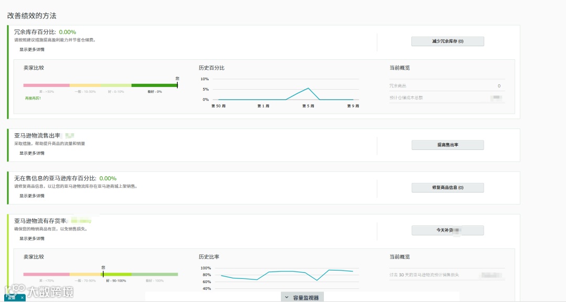
Task: Expand 显示更多详情 under 冗余库存百分比
Action: (x=32, y=49)
